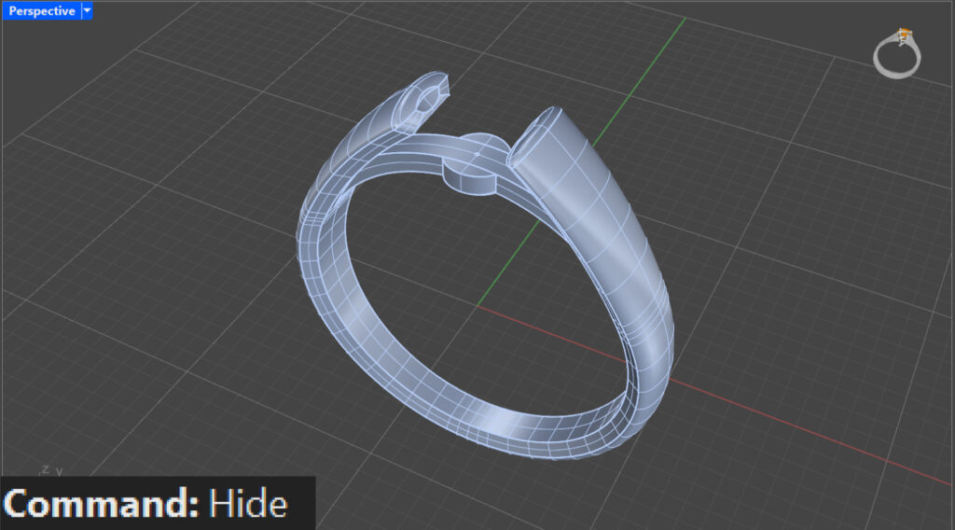Click the orange gem in the ring thumbnail
Image resolution: width=955 pixels, height=530 pixels.
[x=903, y=36]
